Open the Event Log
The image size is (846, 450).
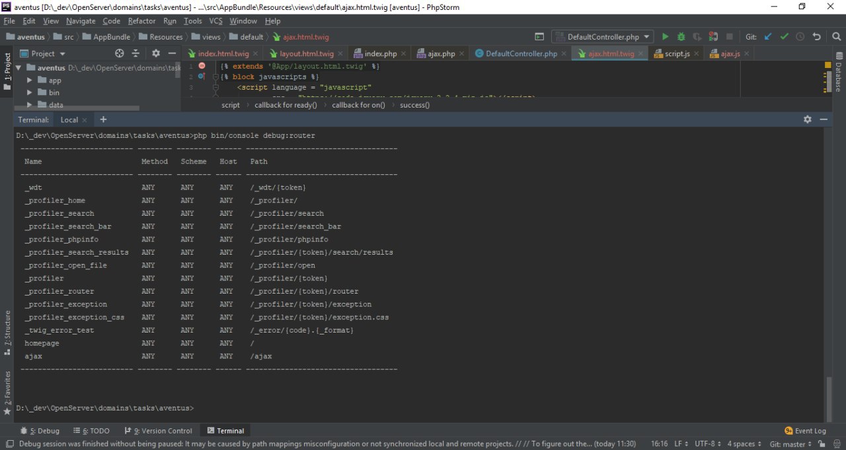point(805,431)
